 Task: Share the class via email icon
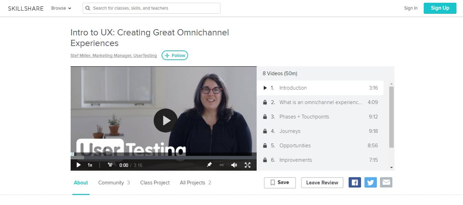pyautogui.click(x=386, y=182)
